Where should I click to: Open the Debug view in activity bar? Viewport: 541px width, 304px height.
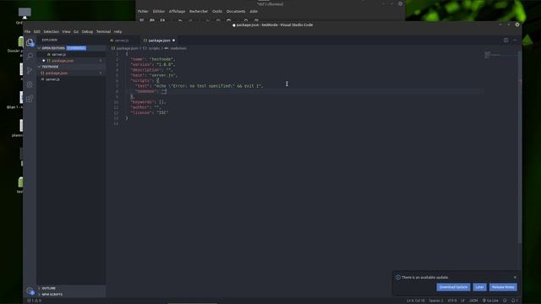click(x=30, y=84)
